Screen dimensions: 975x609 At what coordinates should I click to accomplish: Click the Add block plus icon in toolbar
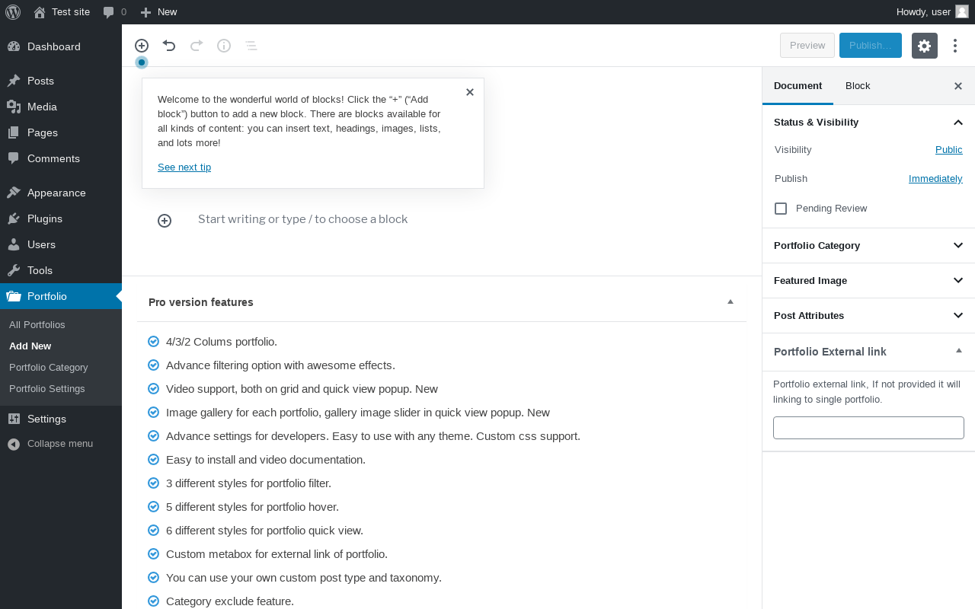pos(142,46)
